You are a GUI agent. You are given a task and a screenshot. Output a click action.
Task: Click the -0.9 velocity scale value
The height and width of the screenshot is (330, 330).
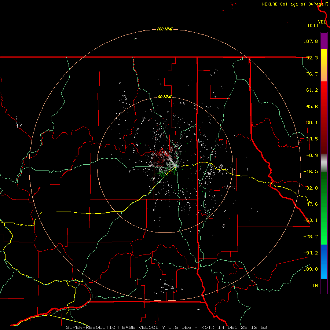click(x=312, y=155)
